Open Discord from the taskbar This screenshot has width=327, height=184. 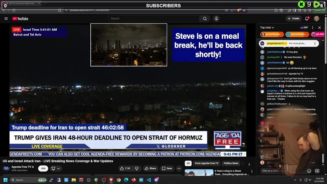156,180
